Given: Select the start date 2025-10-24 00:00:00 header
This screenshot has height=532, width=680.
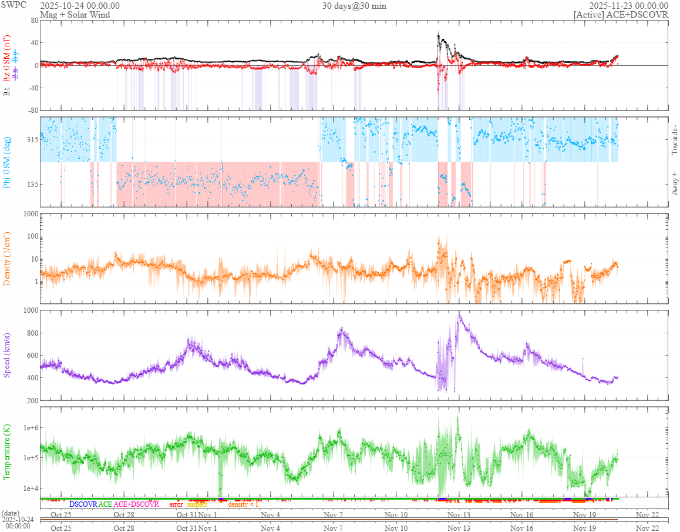Looking at the screenshot, I should [80, 6].
